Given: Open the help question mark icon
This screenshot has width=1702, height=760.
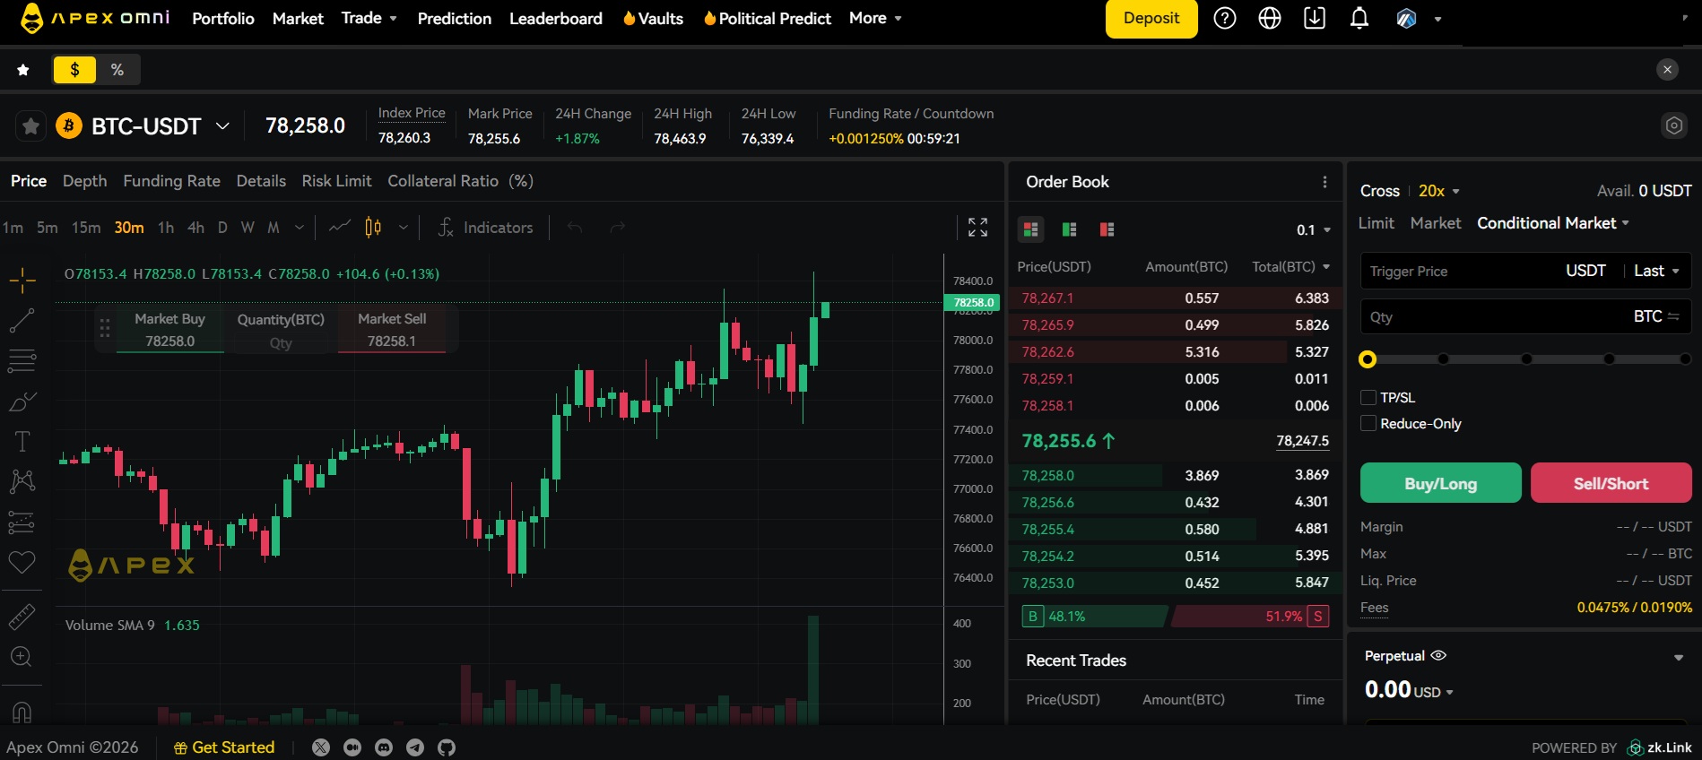Looking at the screenshot, I should [x=1224, y=18].
